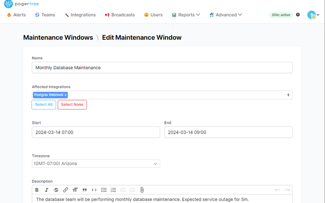Toggle bold formatting in description editor
This screenshot has height=203, width=325.
tap(37, 190)
